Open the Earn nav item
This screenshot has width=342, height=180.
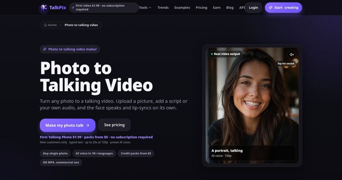[217, 8]
